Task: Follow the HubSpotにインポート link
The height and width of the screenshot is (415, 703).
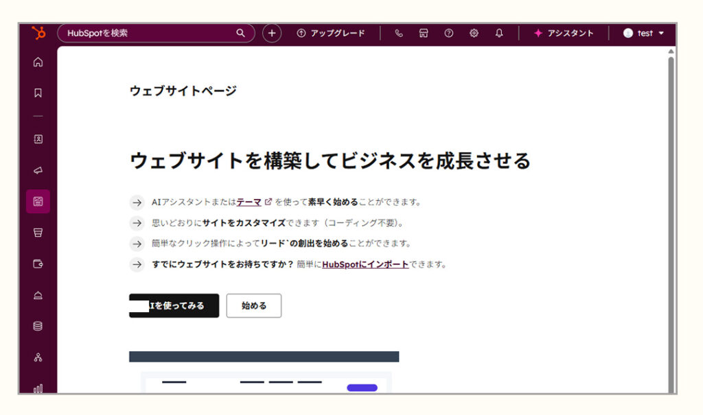Action: tap(365, 264)
